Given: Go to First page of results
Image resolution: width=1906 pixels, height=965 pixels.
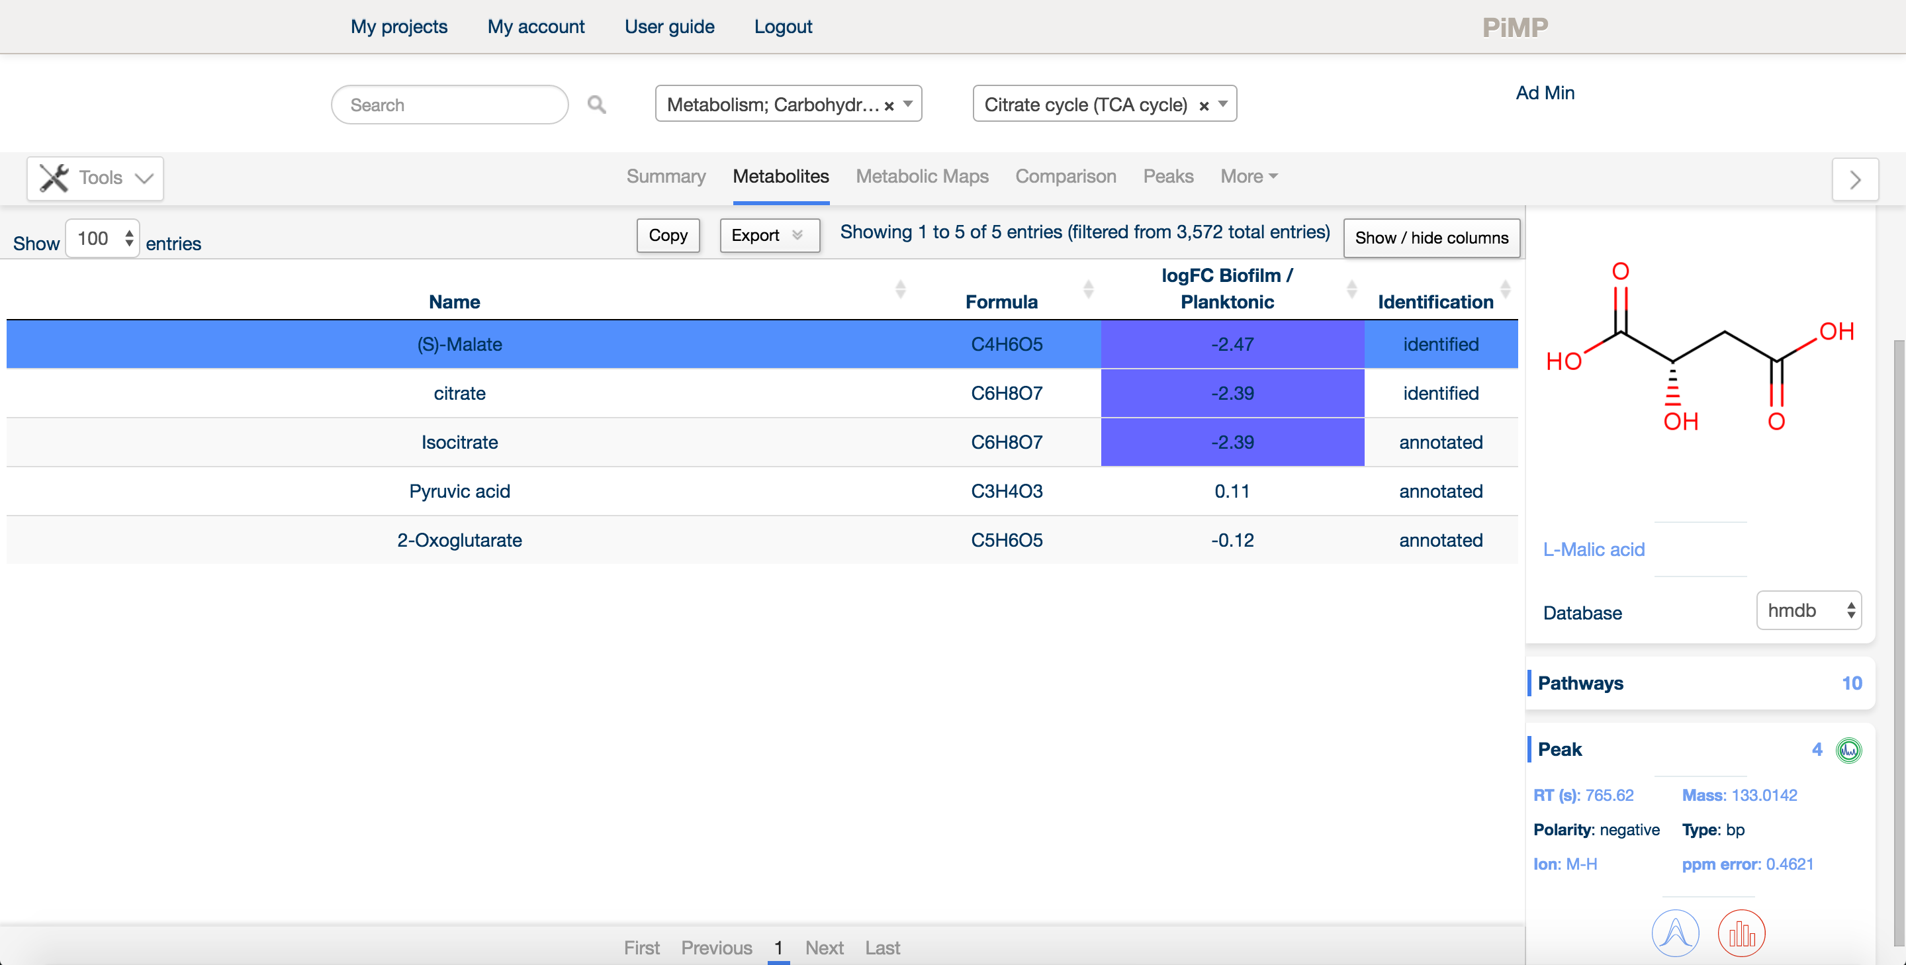Looking at the screenshot, I should click(x=641, y=947).
